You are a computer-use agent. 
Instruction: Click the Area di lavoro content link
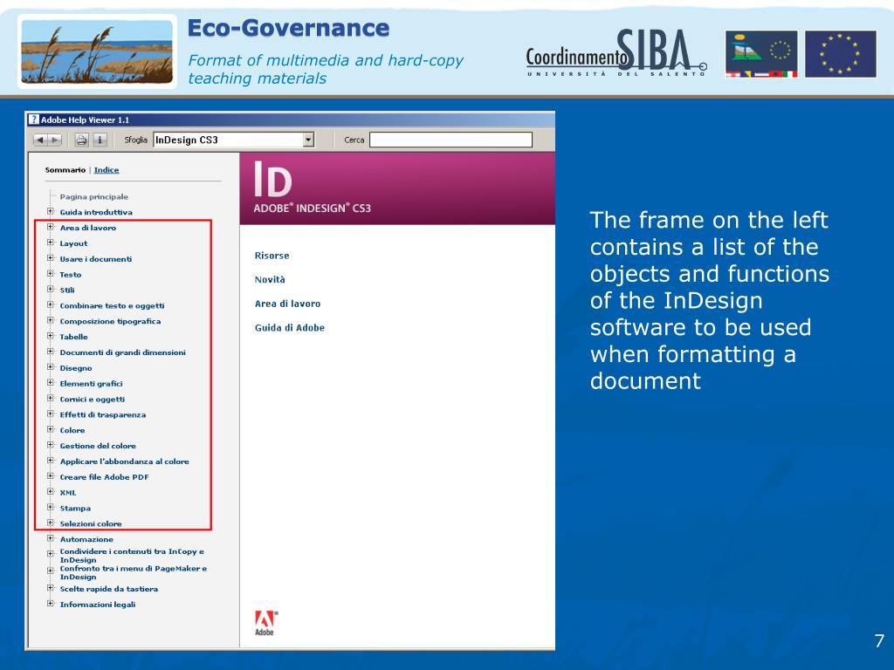287,304
